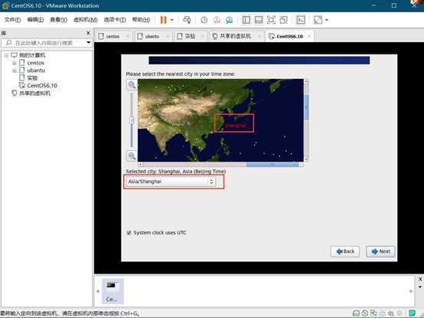The image size is (424, 318).
Task: Close the library panel
Action: click(88, 33)
